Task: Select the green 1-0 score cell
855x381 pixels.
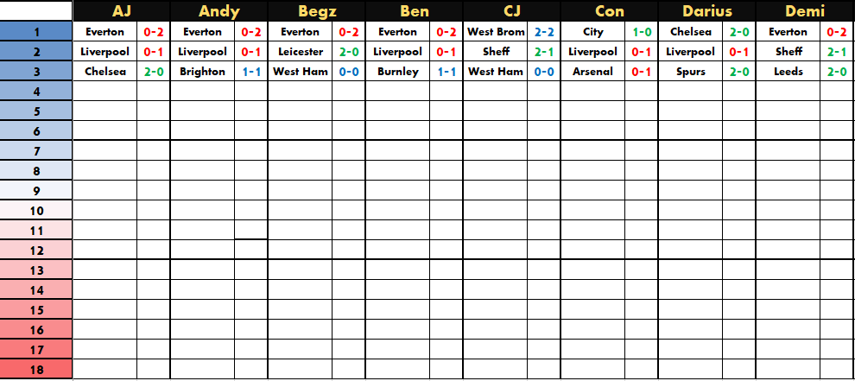Action: (x=642, y=32)
